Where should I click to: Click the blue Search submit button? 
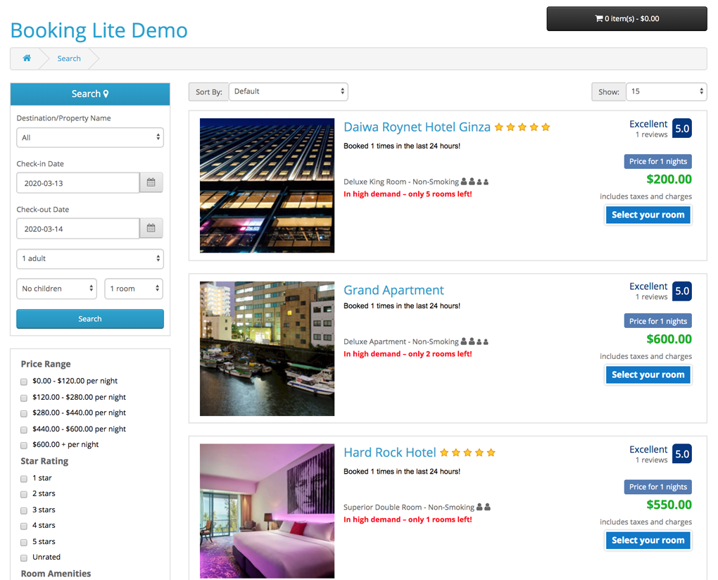tap(90, 319)
